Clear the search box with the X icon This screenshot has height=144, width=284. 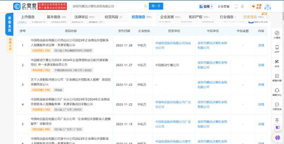[x=146, y=6]
